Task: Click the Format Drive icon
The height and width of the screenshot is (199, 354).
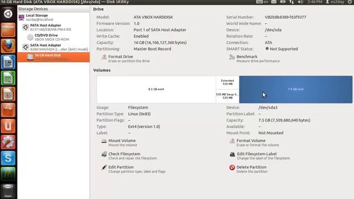Action: [104, 57]
